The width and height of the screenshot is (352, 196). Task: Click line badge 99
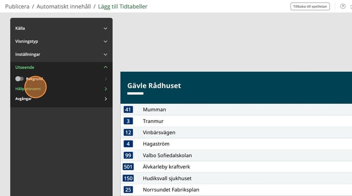pos(128,156)
